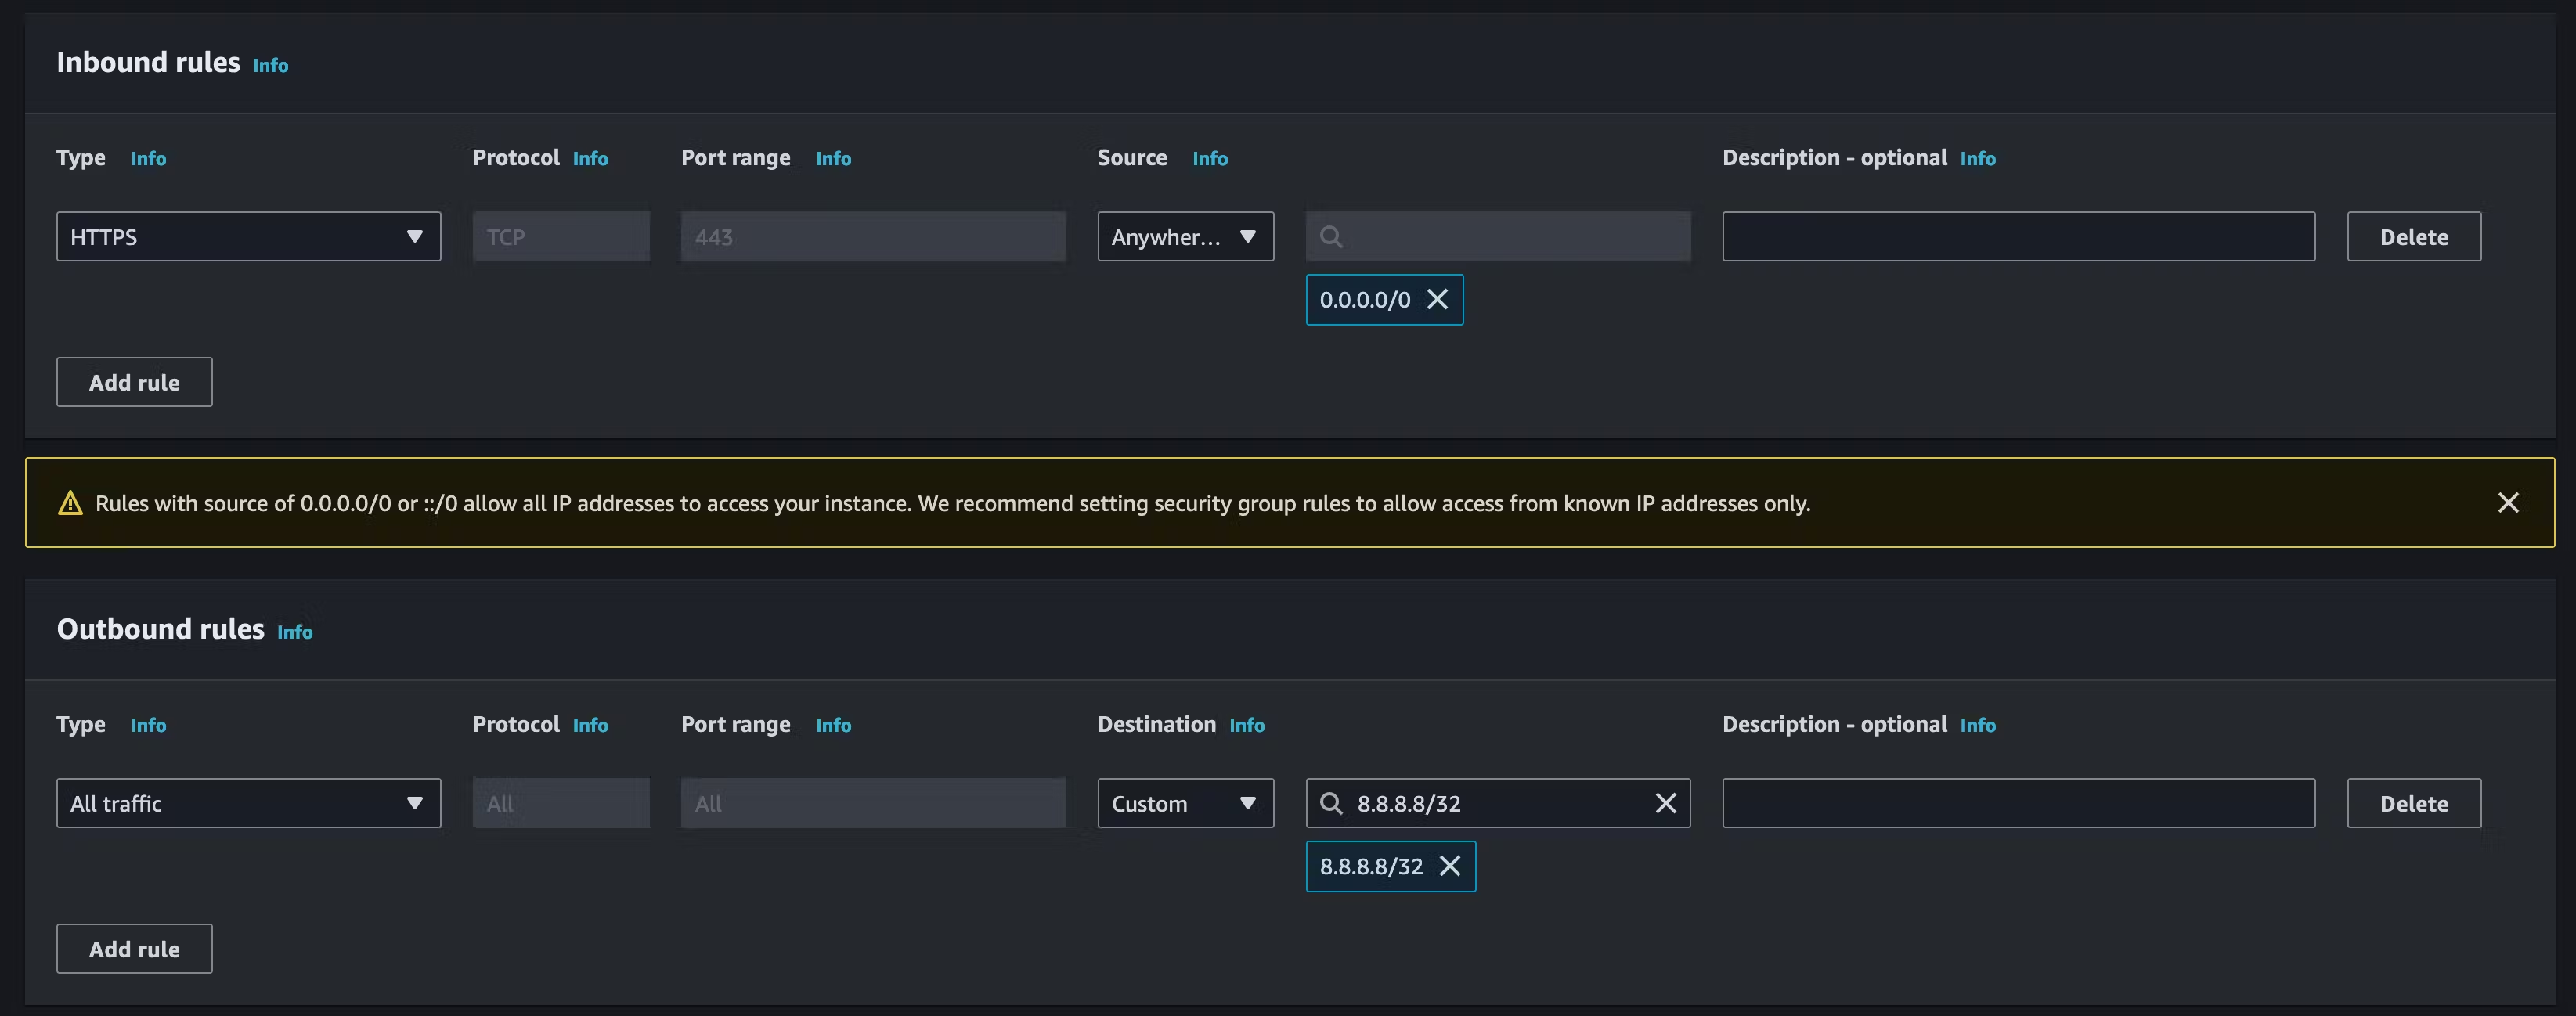
Task: Open Info link next to Destination
Action: [x=1247, y=725]
